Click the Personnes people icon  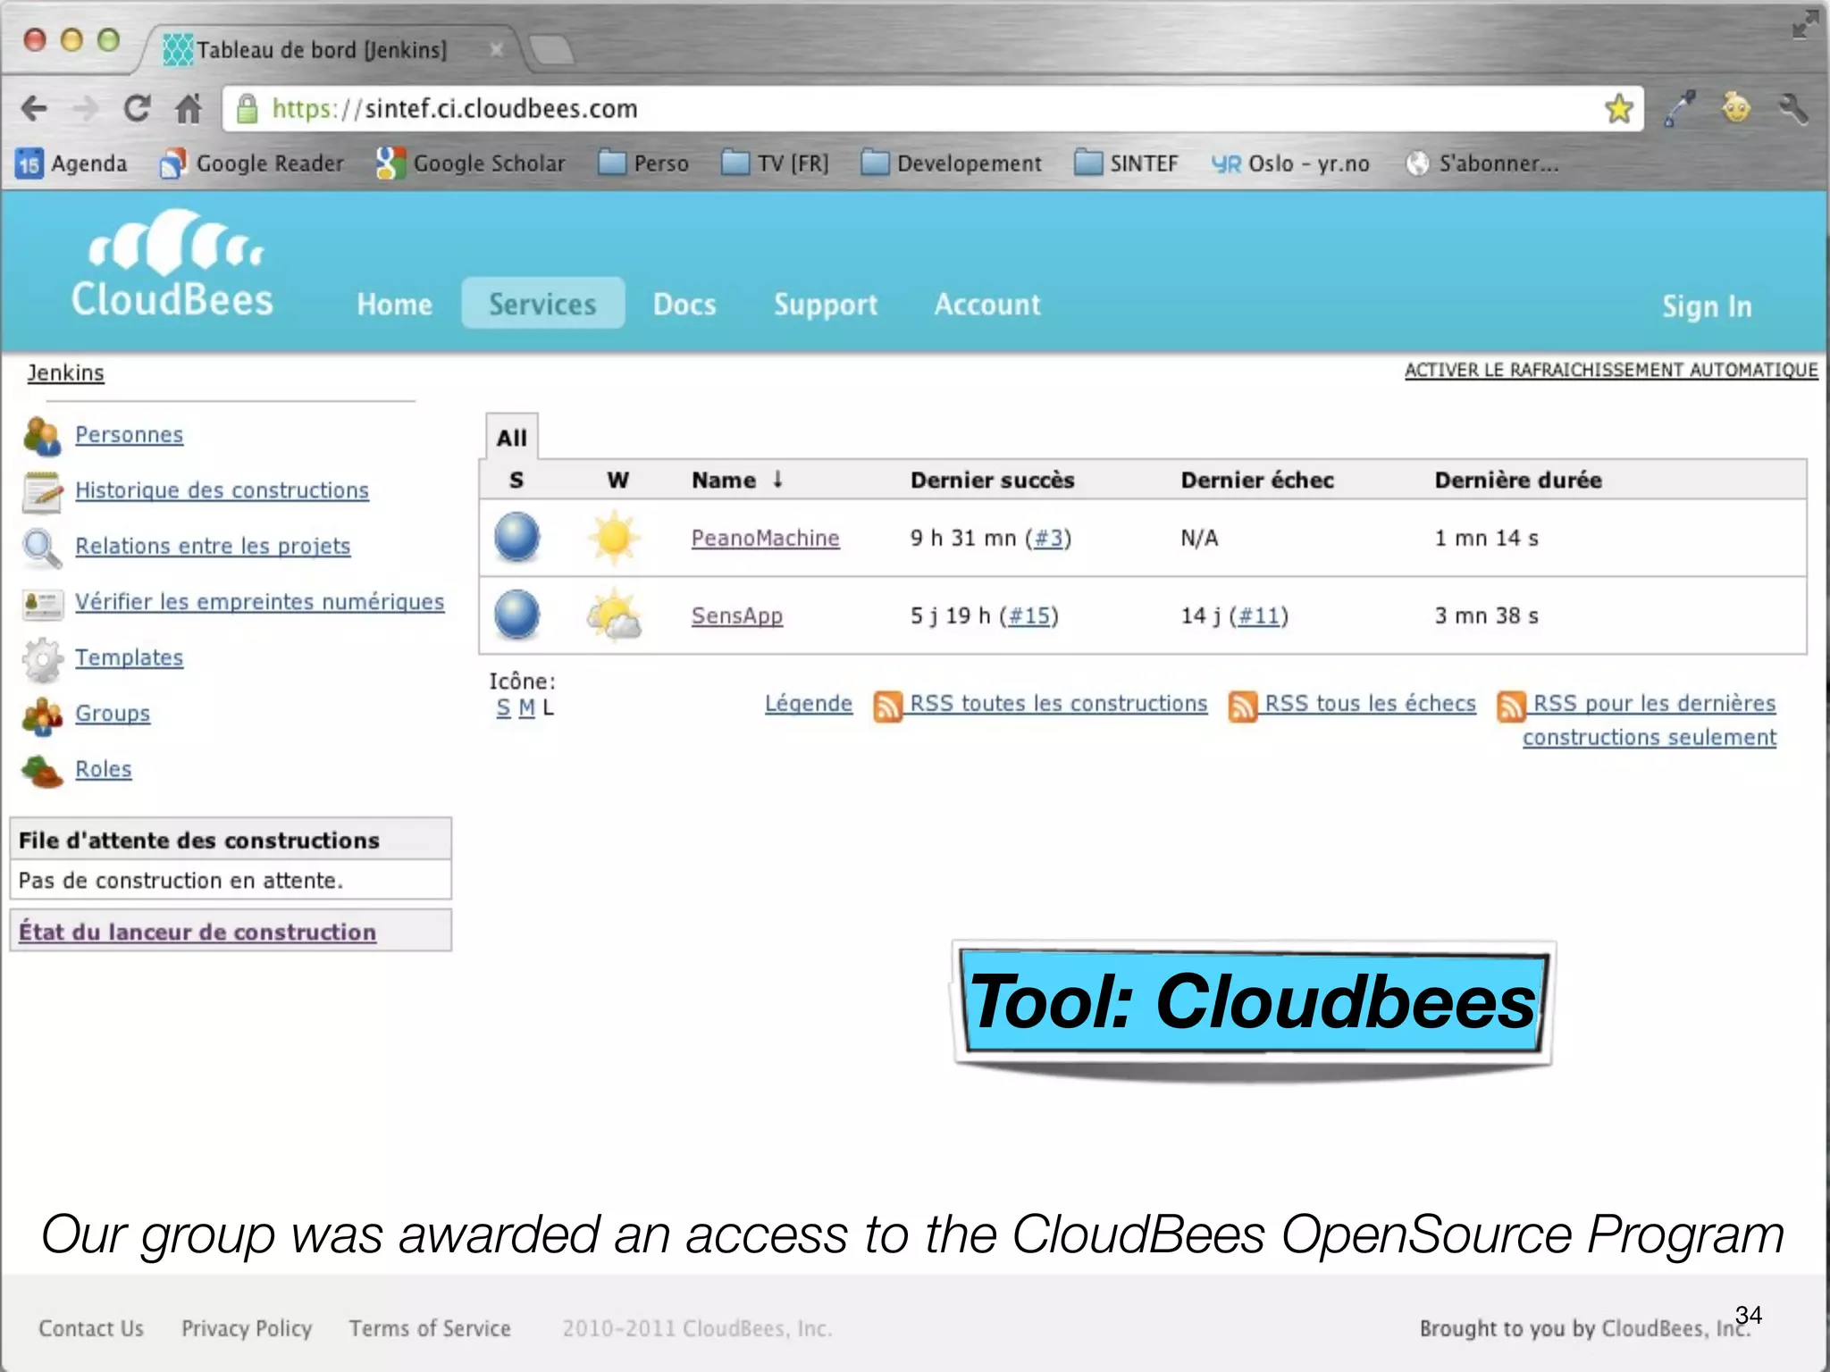[x=42, y=436]
